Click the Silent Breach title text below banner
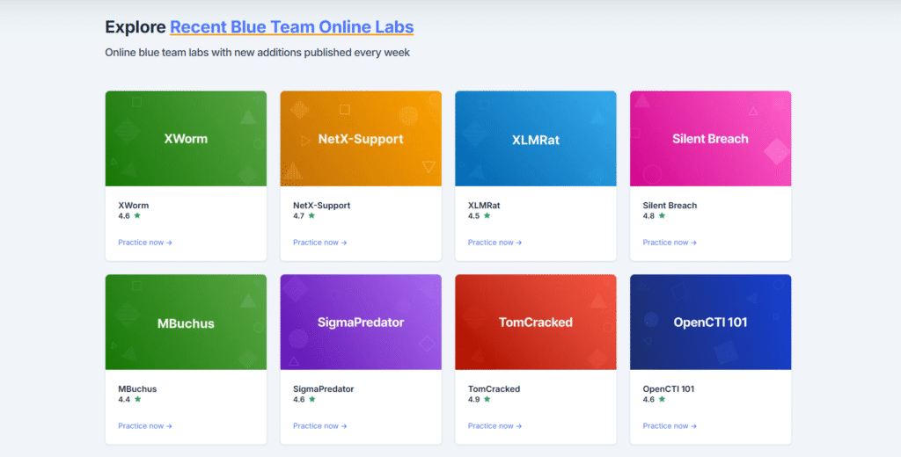The width and height of the screenshot is (901, 457). coord(670,205)
